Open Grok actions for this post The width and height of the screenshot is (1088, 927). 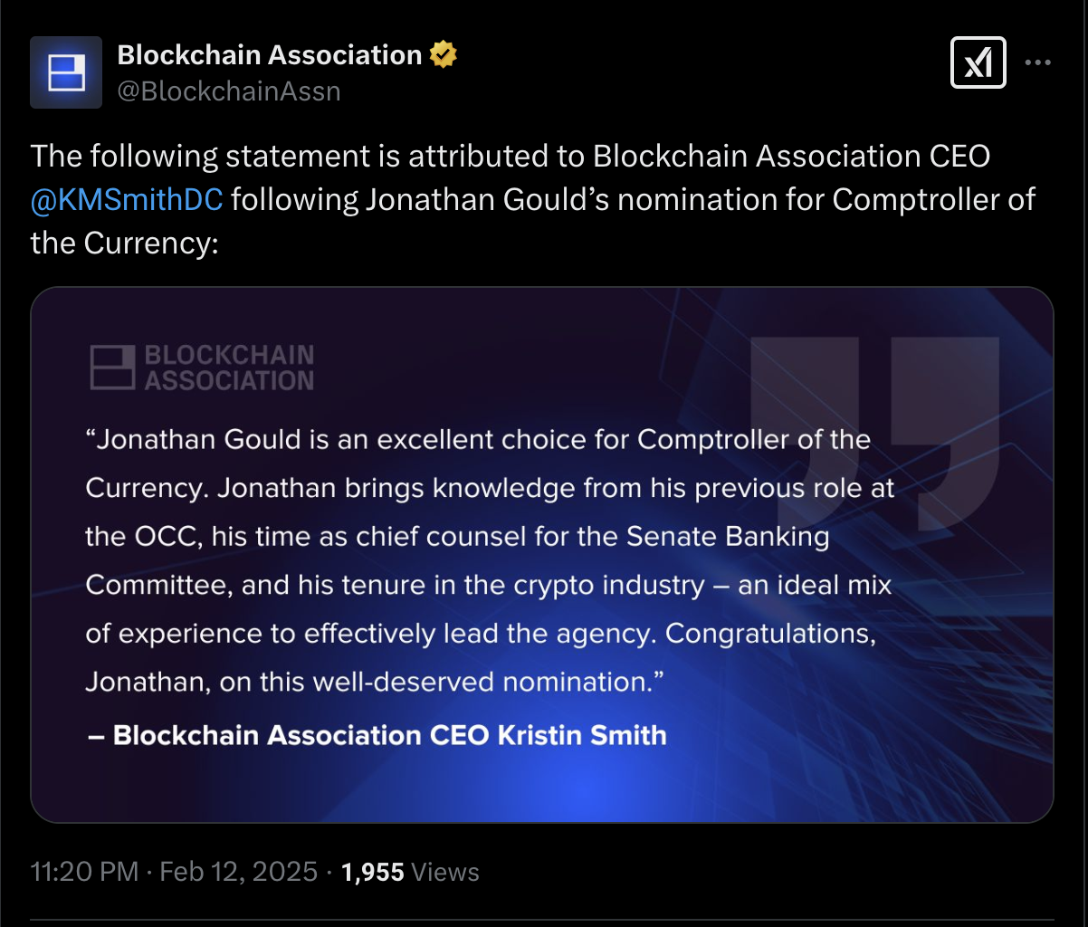tap(978, 62)
